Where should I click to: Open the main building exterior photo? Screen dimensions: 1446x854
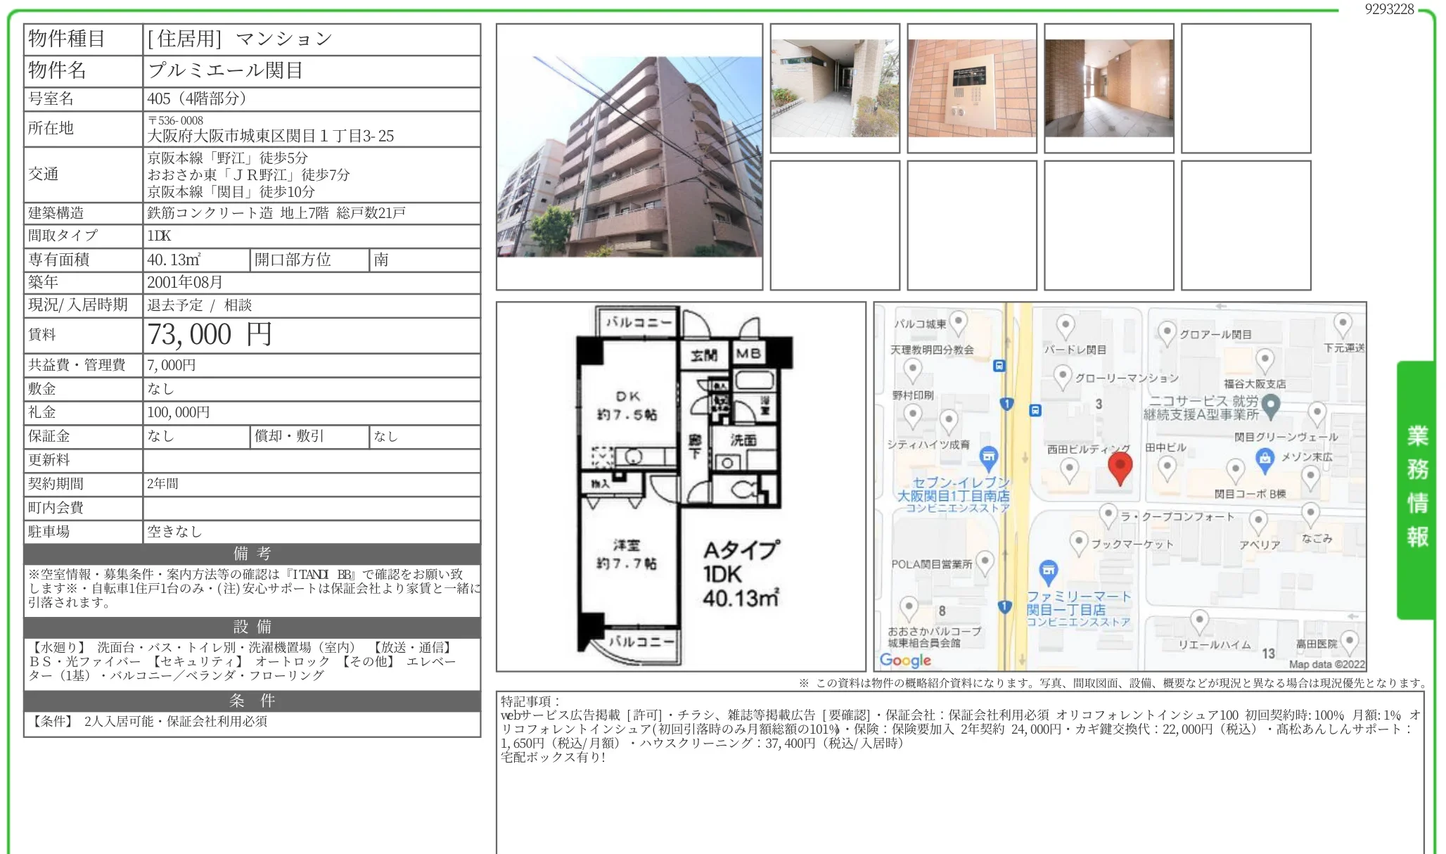click(629, 157)
